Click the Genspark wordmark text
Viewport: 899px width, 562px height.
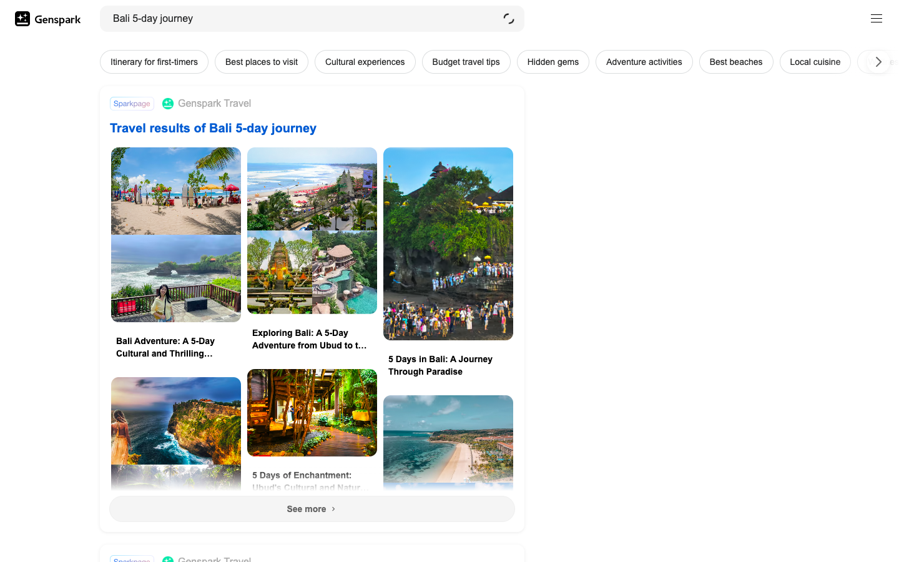(x=57, y=19)
